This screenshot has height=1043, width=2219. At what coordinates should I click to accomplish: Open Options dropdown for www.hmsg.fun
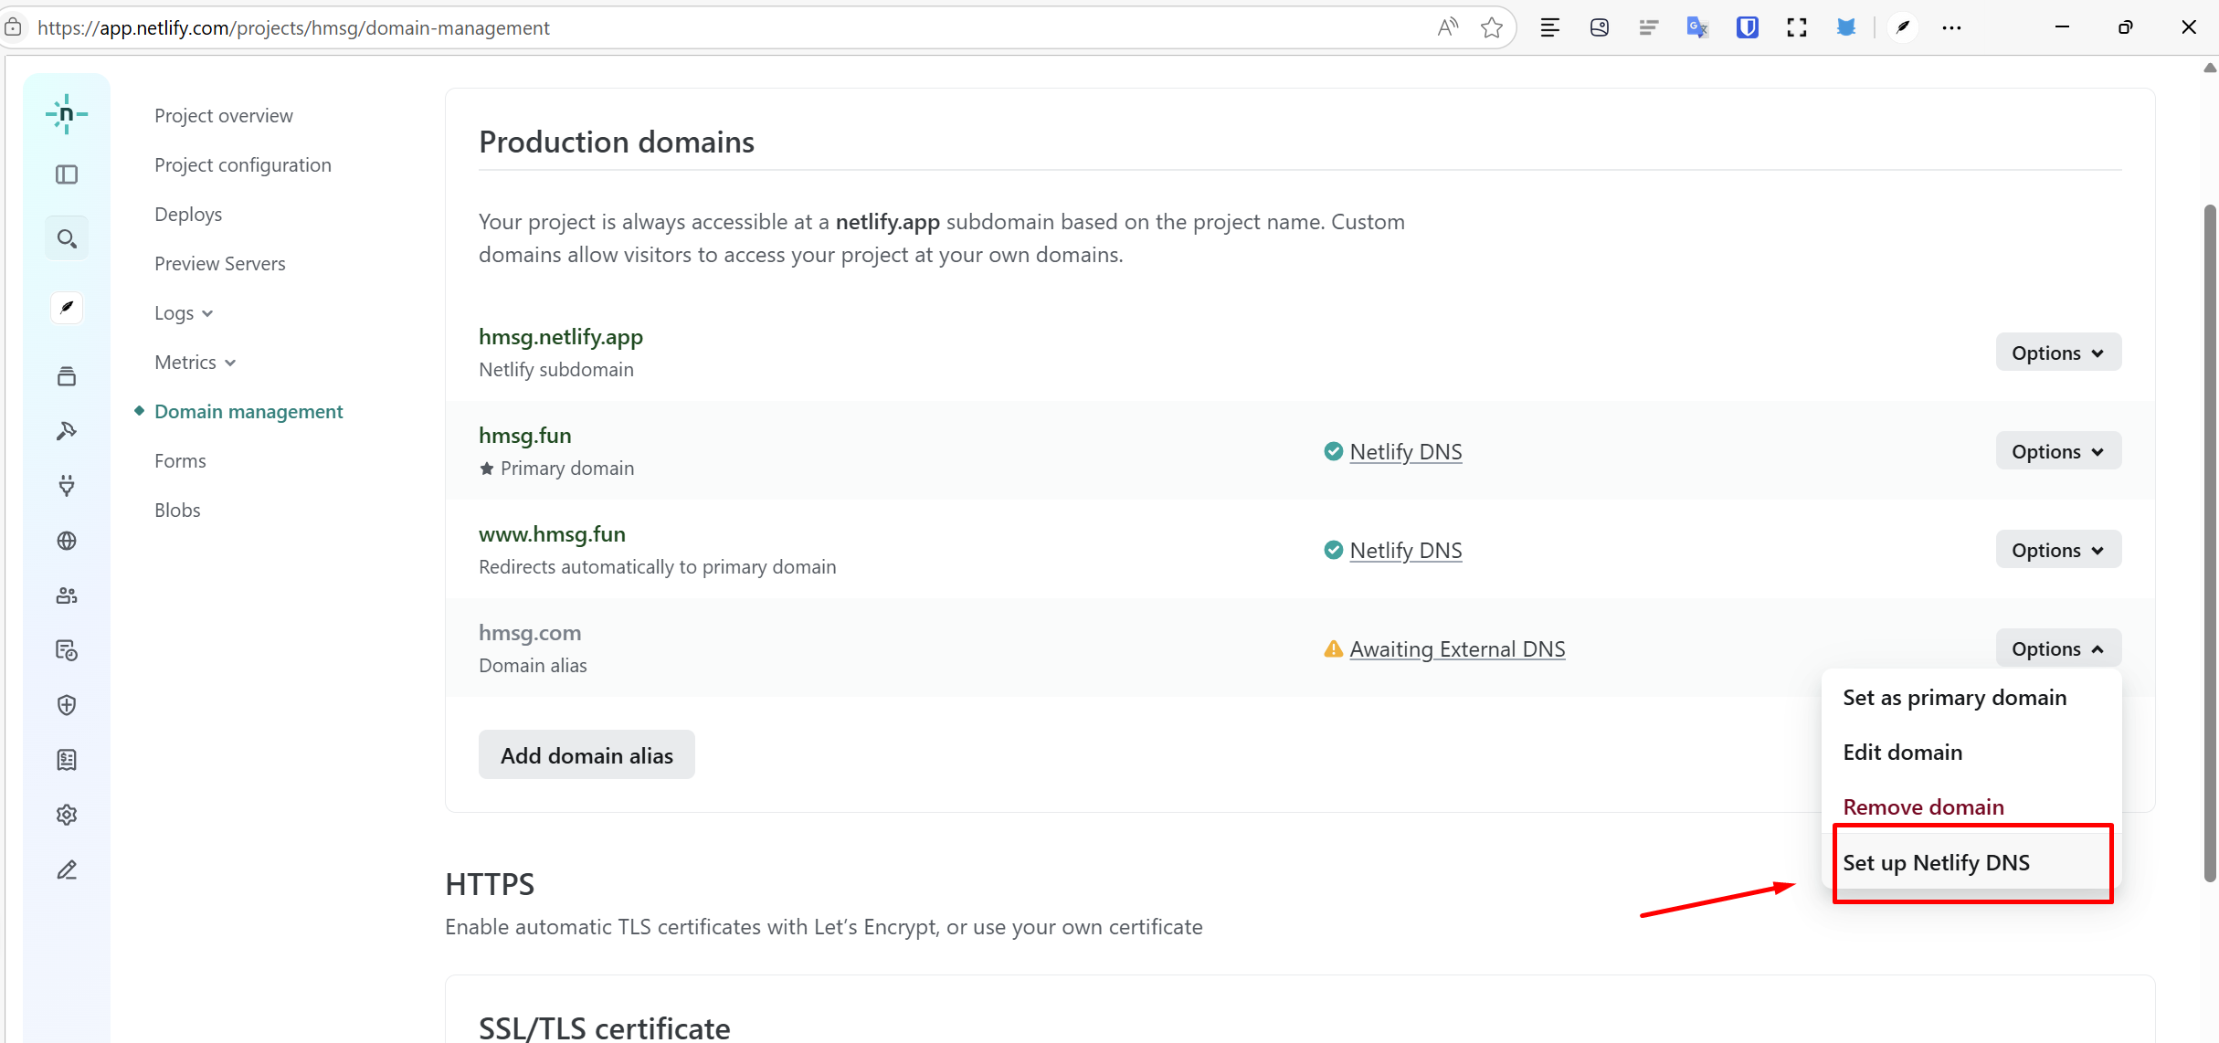pyautogui.click(x=2057, y=550)
